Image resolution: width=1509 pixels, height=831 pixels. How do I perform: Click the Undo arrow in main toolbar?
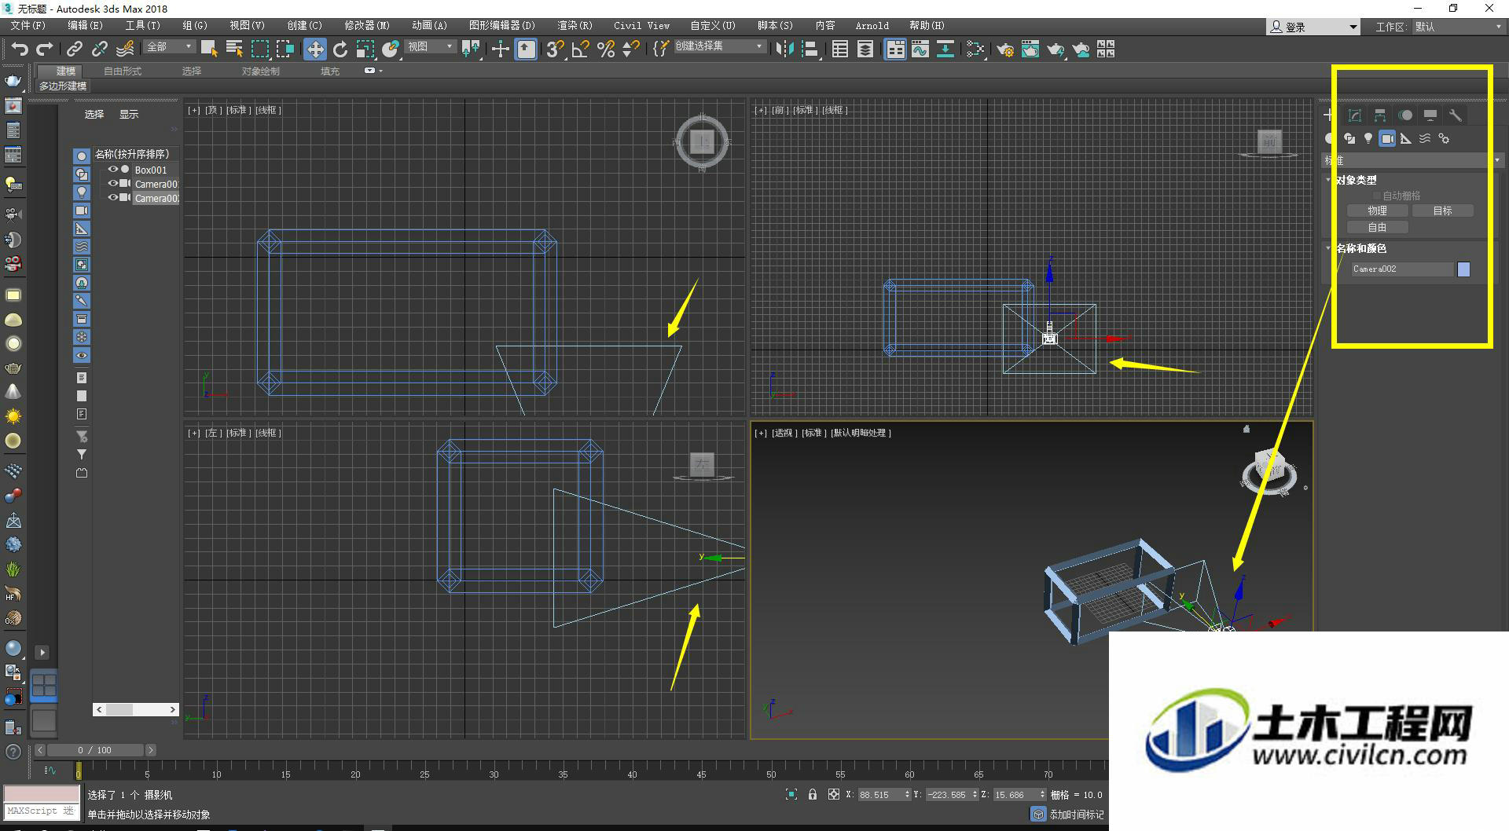pyautogui.click(x=19, y=49)
